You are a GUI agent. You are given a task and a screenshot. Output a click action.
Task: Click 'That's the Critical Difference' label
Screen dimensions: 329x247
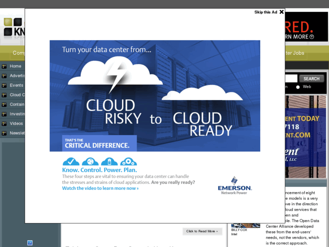100,143
